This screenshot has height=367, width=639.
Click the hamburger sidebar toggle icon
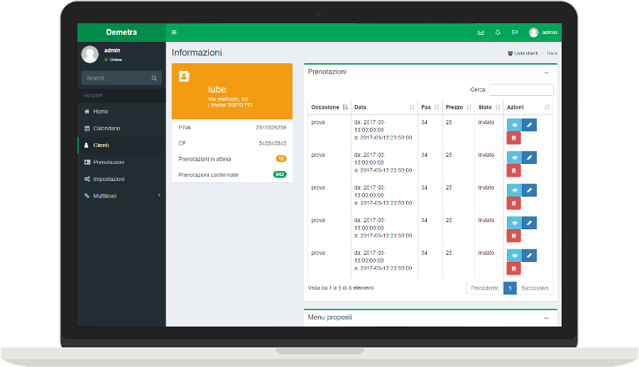tap(175, 32)
